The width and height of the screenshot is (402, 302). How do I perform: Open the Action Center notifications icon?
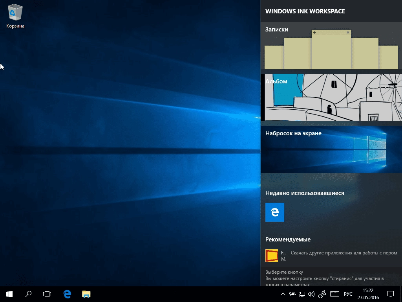pos(391,294)
